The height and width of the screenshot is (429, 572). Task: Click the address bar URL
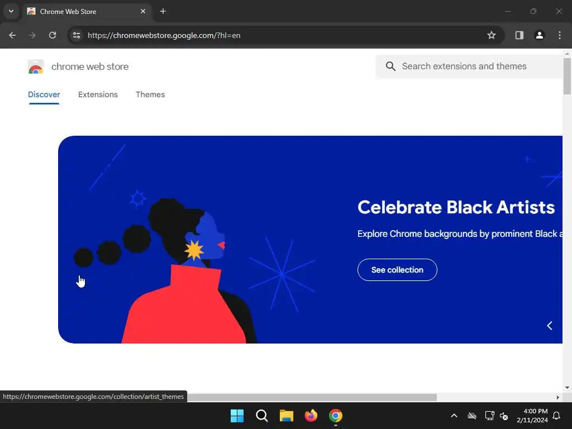pyautogui.click(x=164, y=35)
